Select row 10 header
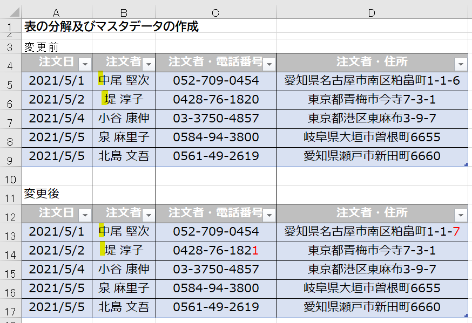 [10, 177]
